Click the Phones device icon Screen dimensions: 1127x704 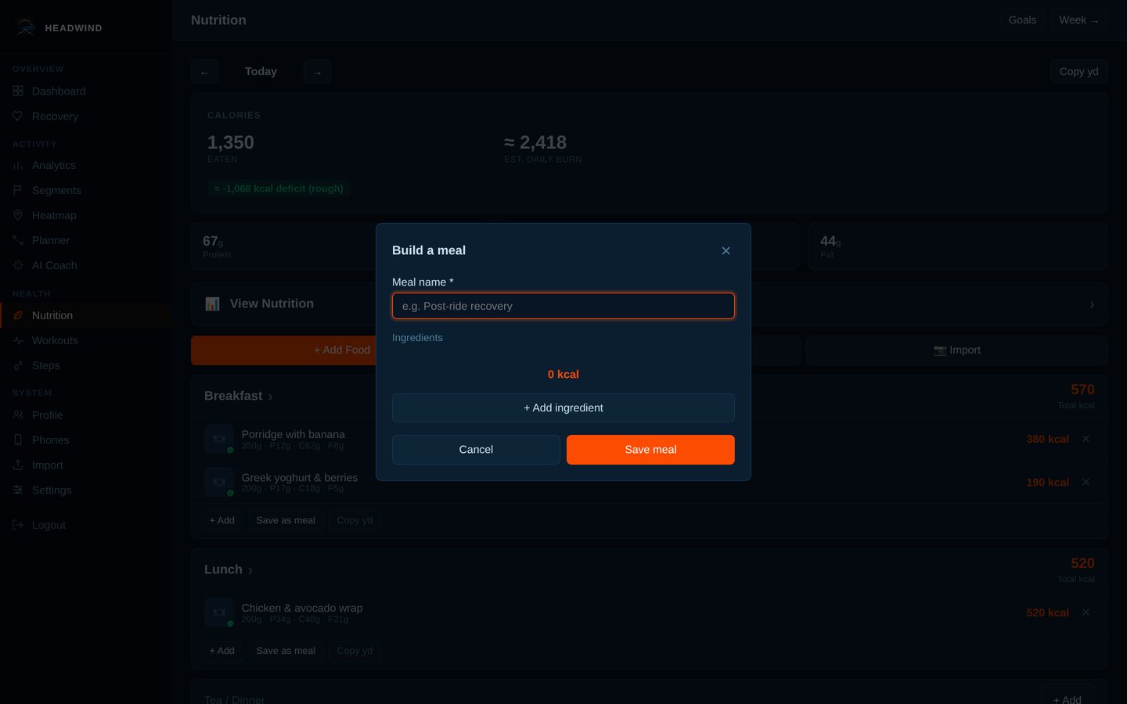coord(18,440)
